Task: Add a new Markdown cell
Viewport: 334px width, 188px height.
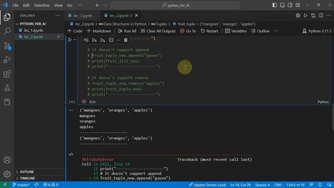Action: click(99, 31)
